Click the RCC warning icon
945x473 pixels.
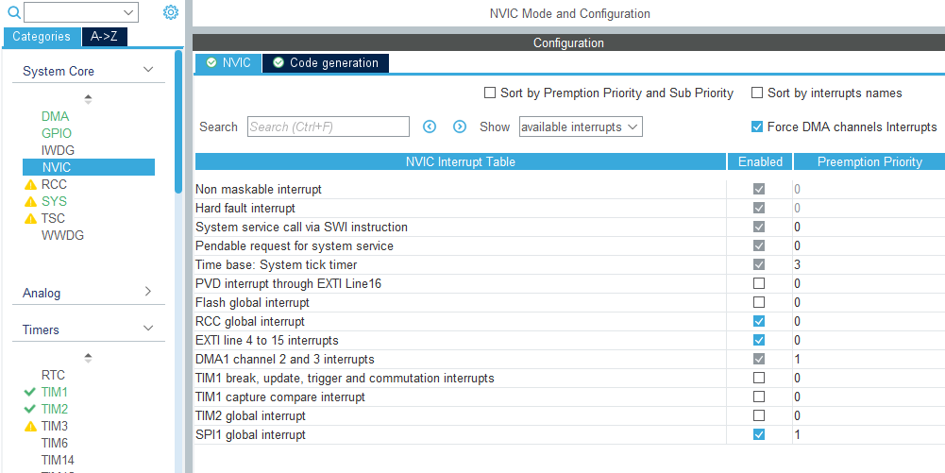[30, 184]
